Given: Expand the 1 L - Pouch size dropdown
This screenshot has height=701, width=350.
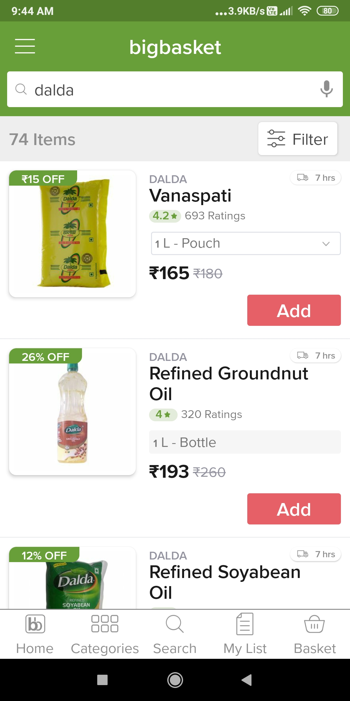Looking at the screenshot, I should [246, 243].
